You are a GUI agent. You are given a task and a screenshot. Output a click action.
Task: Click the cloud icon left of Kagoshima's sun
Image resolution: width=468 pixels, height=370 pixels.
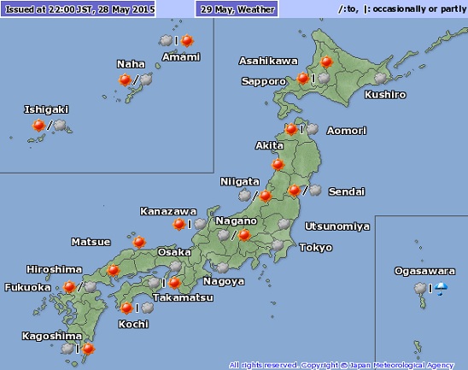coord(67,349)
